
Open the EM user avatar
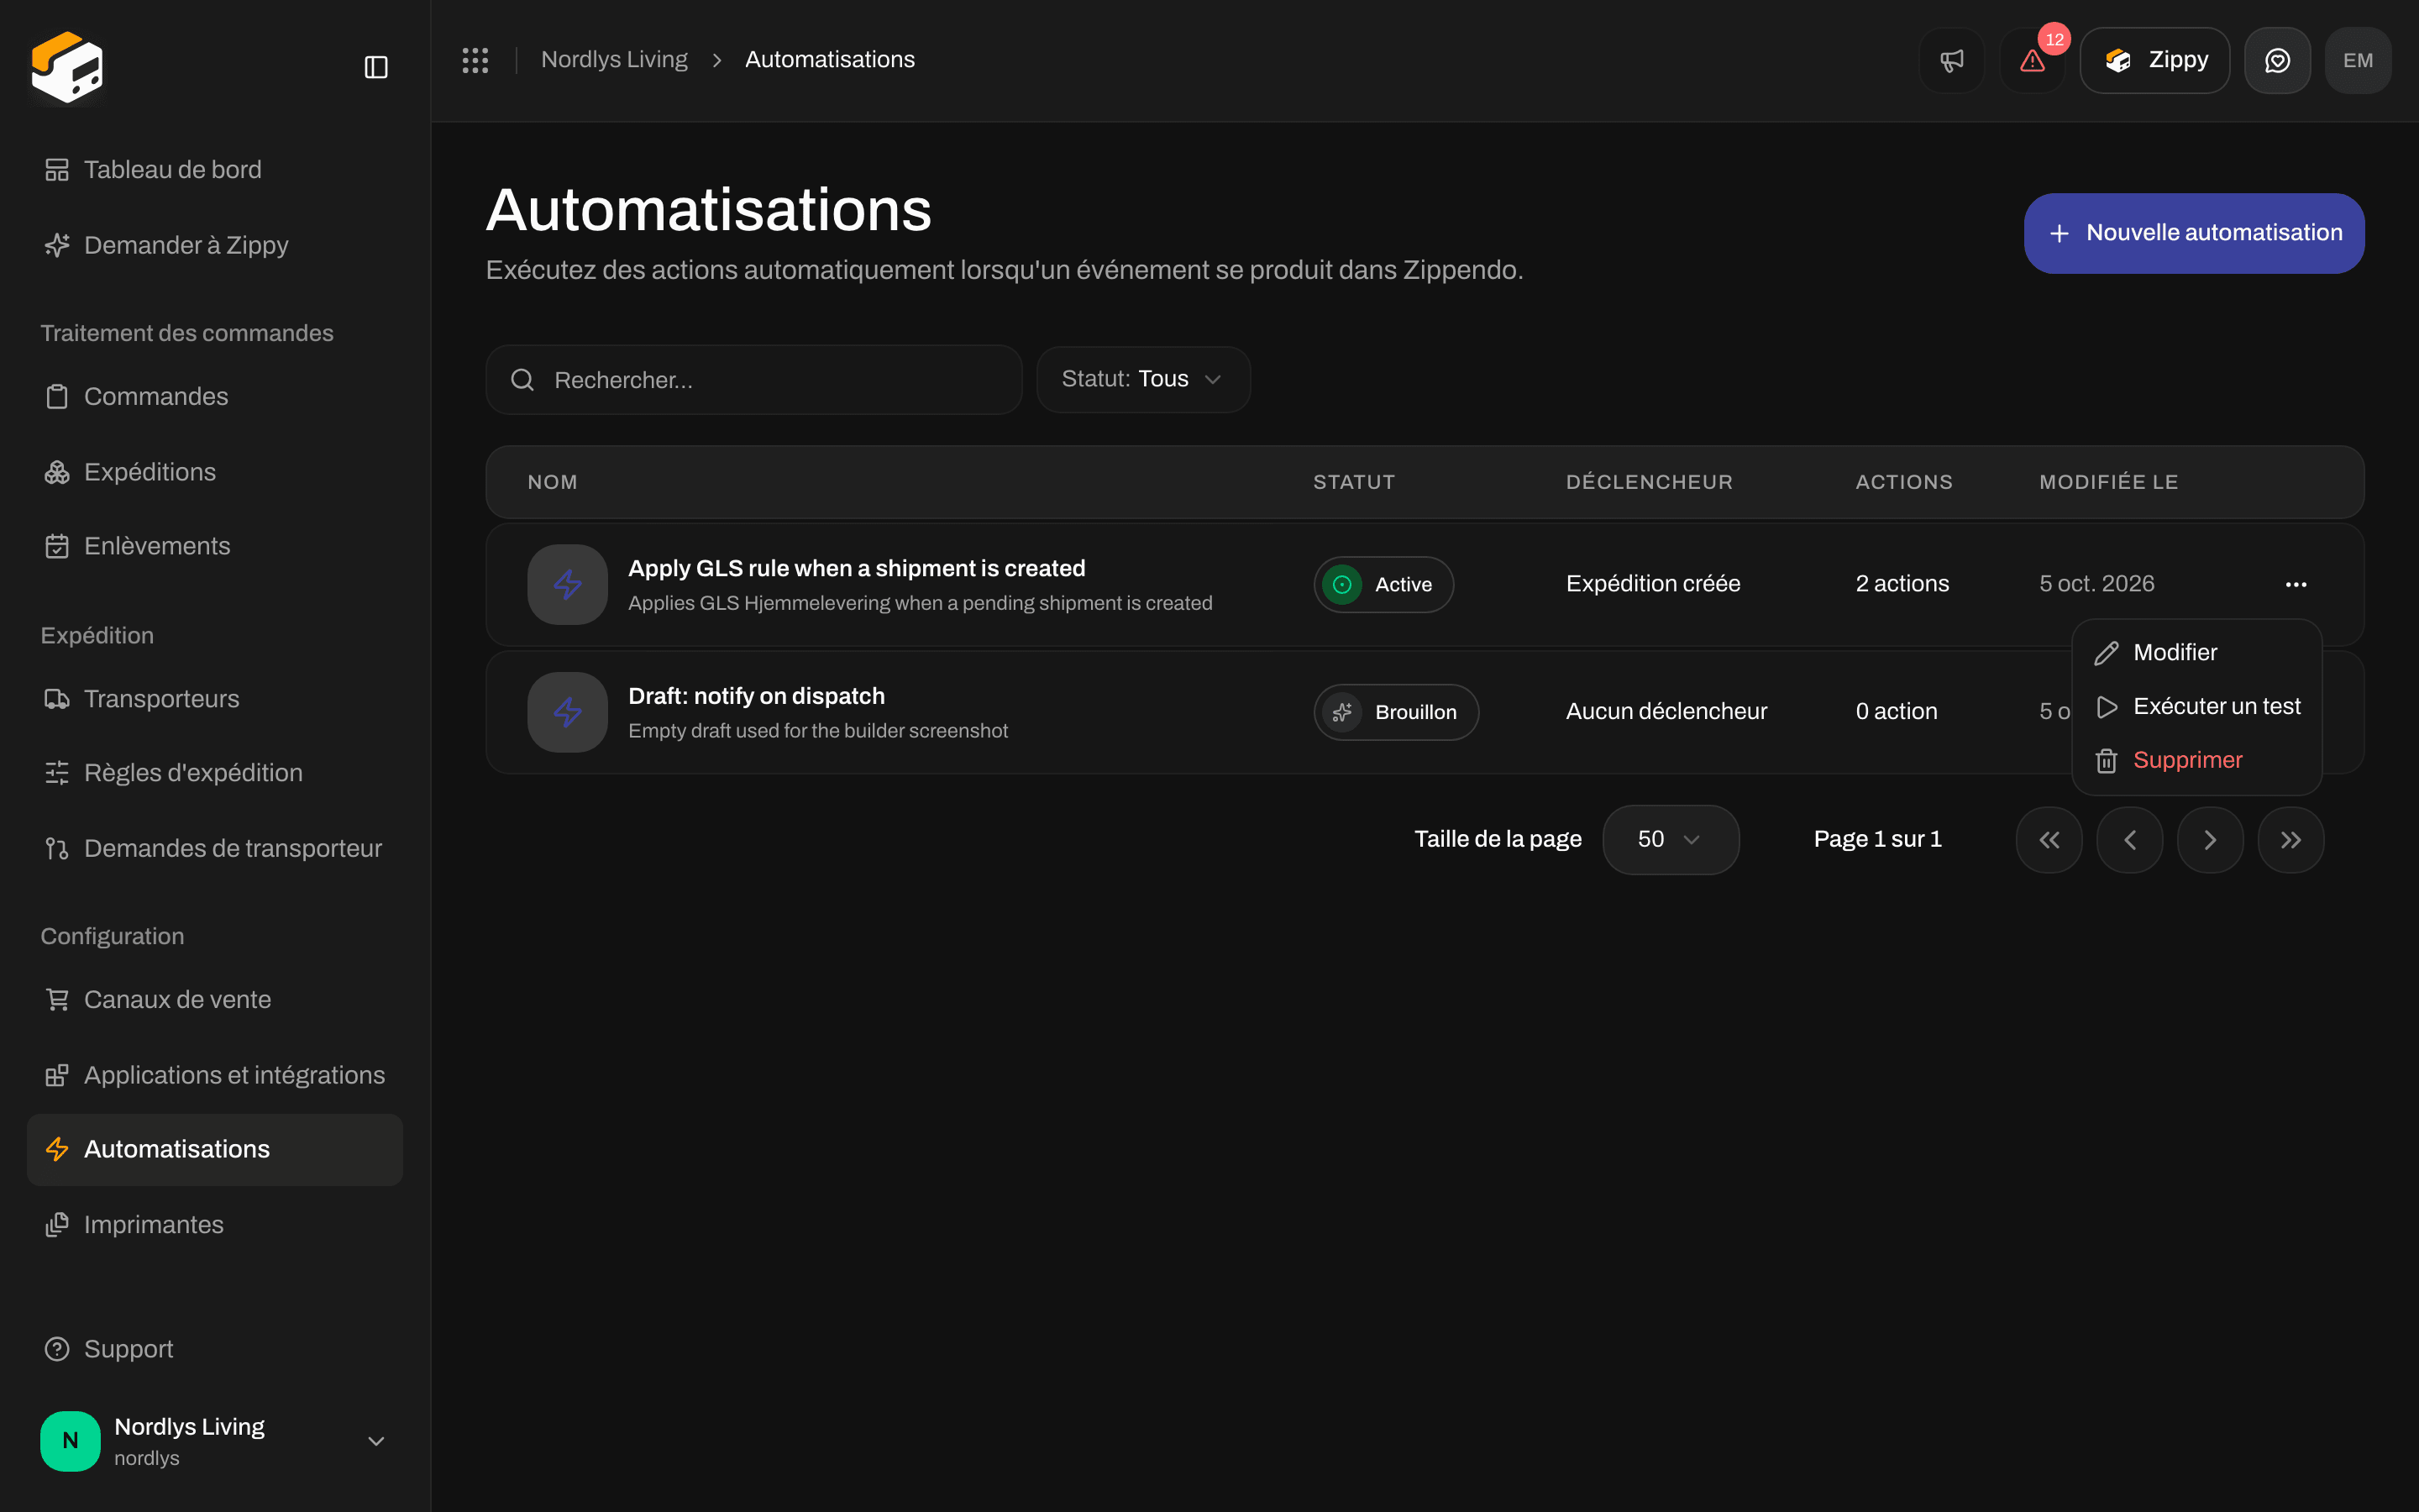[x=2358, y=60]
